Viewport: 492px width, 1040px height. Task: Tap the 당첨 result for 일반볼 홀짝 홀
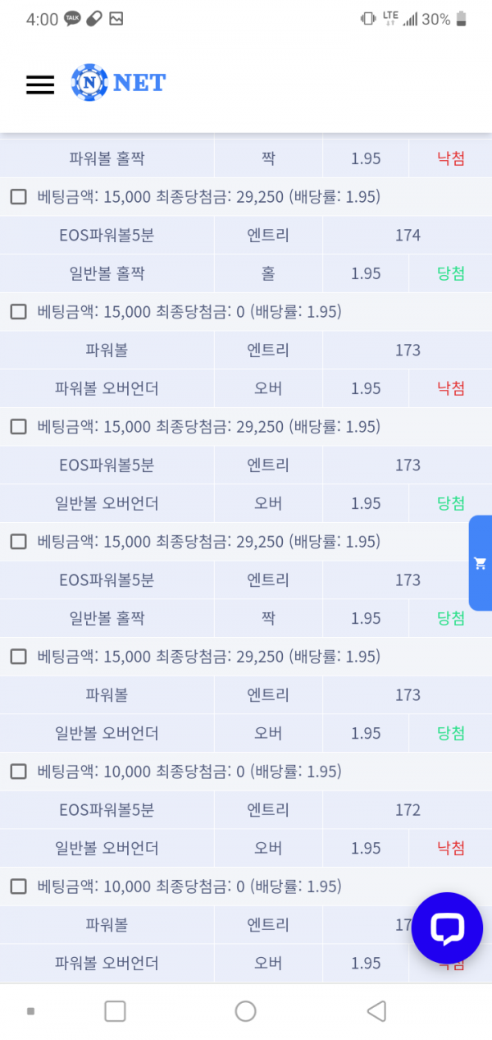451,273
